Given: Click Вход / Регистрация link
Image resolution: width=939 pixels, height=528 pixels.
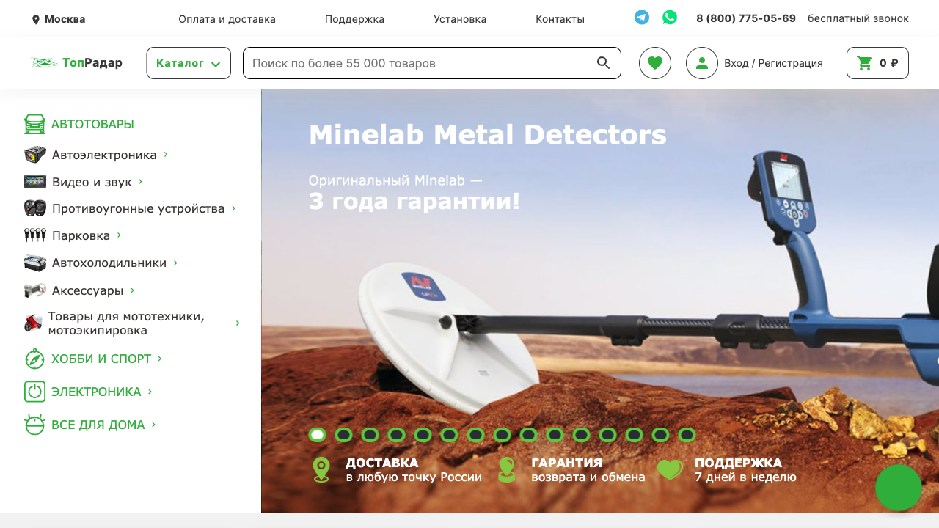Looking at the screenshot, I should (x=773, y=63).
